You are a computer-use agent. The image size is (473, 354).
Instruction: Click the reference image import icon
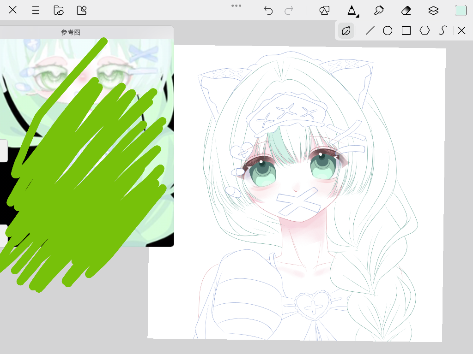82,10
